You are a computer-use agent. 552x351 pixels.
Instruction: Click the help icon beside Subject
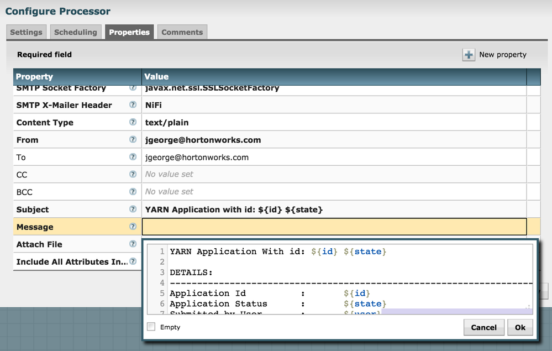click(133, 209)
